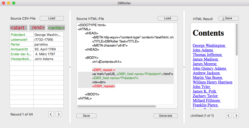The height and width of the screenshot is (128, 249).
Task: Open the Thomas Jefferson link
Action: [207, 55]
